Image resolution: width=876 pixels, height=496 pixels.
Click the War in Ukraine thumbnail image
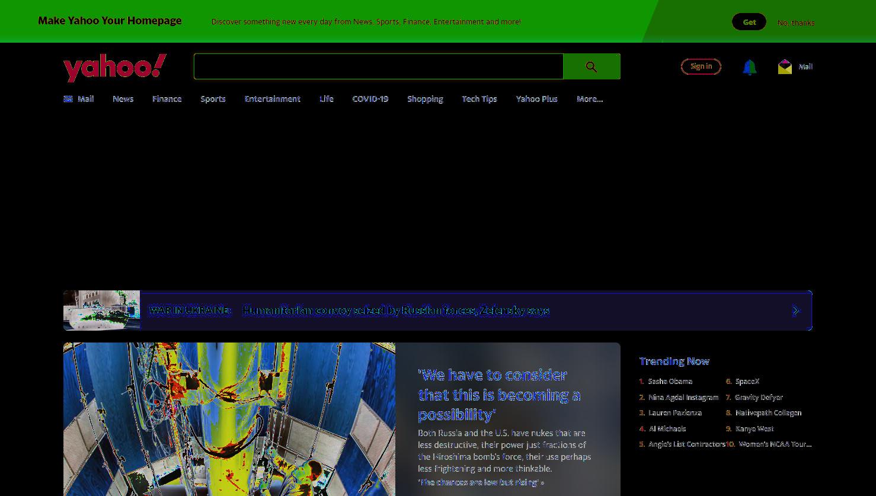(102, 311)
